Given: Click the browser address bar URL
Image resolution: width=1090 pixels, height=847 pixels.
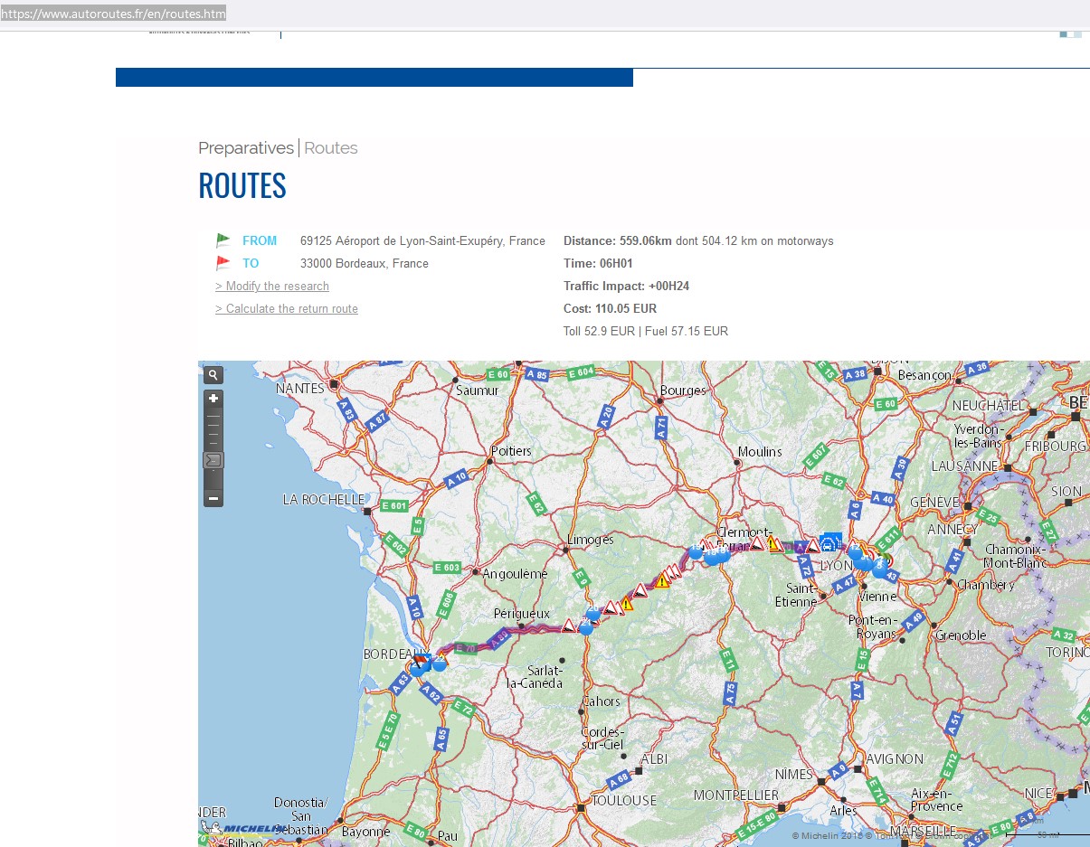Looking at the screenshot, I should click(x=113, y=14).
